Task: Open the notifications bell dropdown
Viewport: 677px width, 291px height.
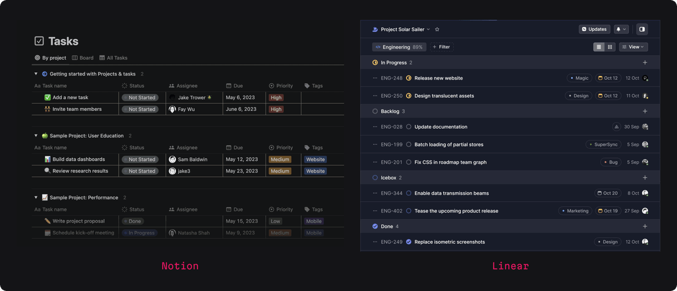Action: [621, 29]
